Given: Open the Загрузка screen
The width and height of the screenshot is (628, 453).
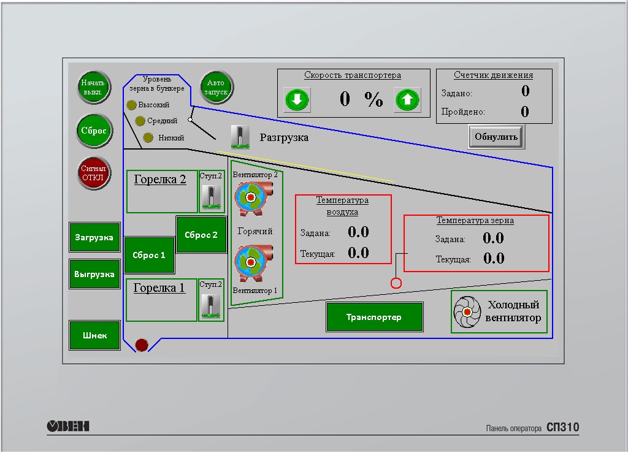Looking at the screenshot, I should pyautogui.click(x=94, y=237).
